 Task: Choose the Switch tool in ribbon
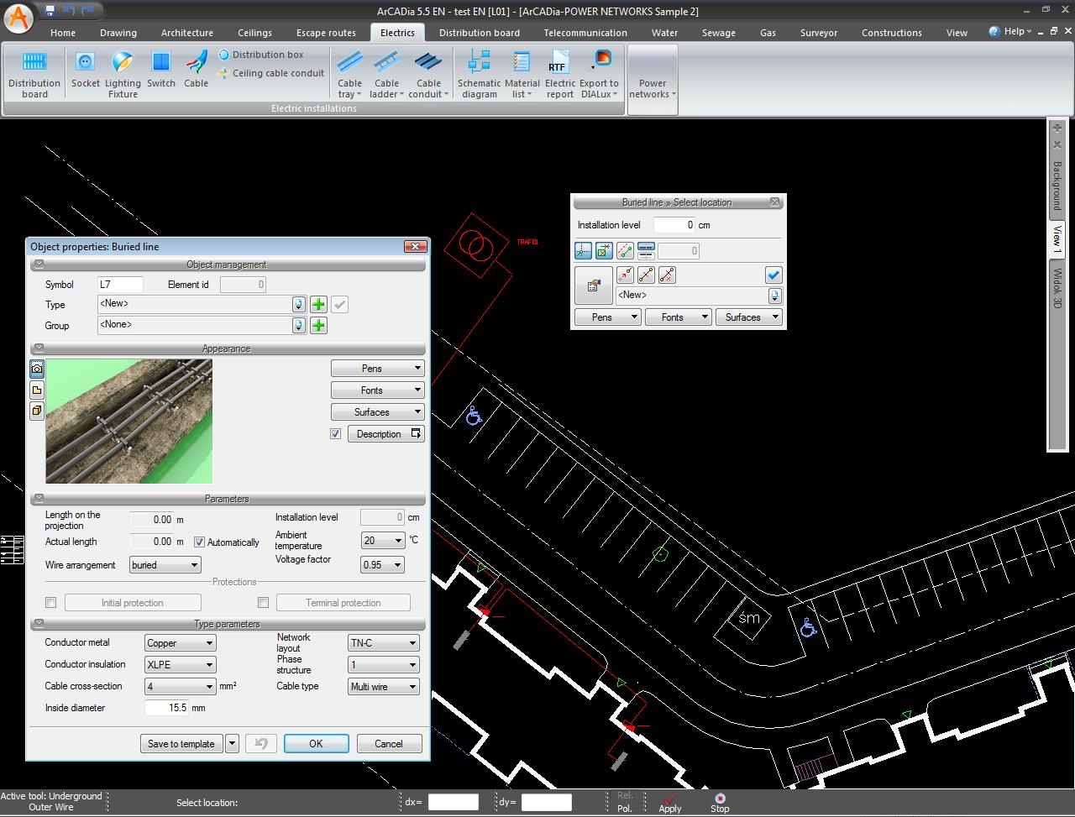click(161, 63)
